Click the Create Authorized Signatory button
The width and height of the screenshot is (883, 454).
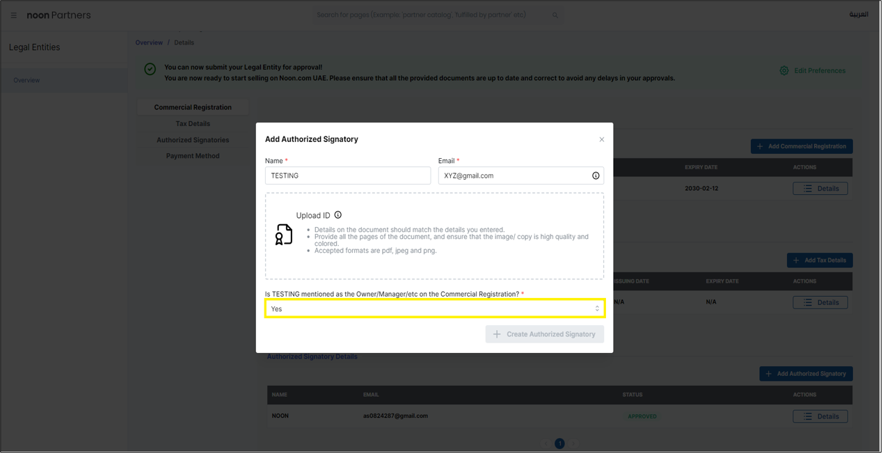click(545, 334)
